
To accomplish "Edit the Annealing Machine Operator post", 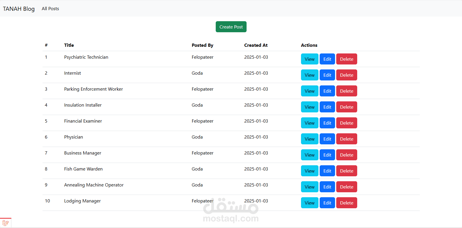I will pos(327,187).
